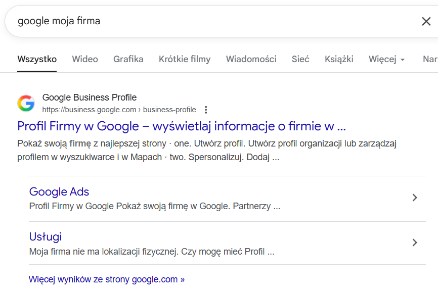Go to the Krótkie filmy tab
This screenshot has width=438, height=293.
(x=185, y=59)
